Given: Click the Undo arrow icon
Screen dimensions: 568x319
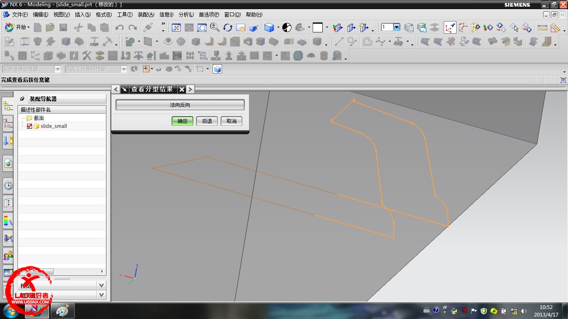Looking at the screenshot, I should pos(119,27).
